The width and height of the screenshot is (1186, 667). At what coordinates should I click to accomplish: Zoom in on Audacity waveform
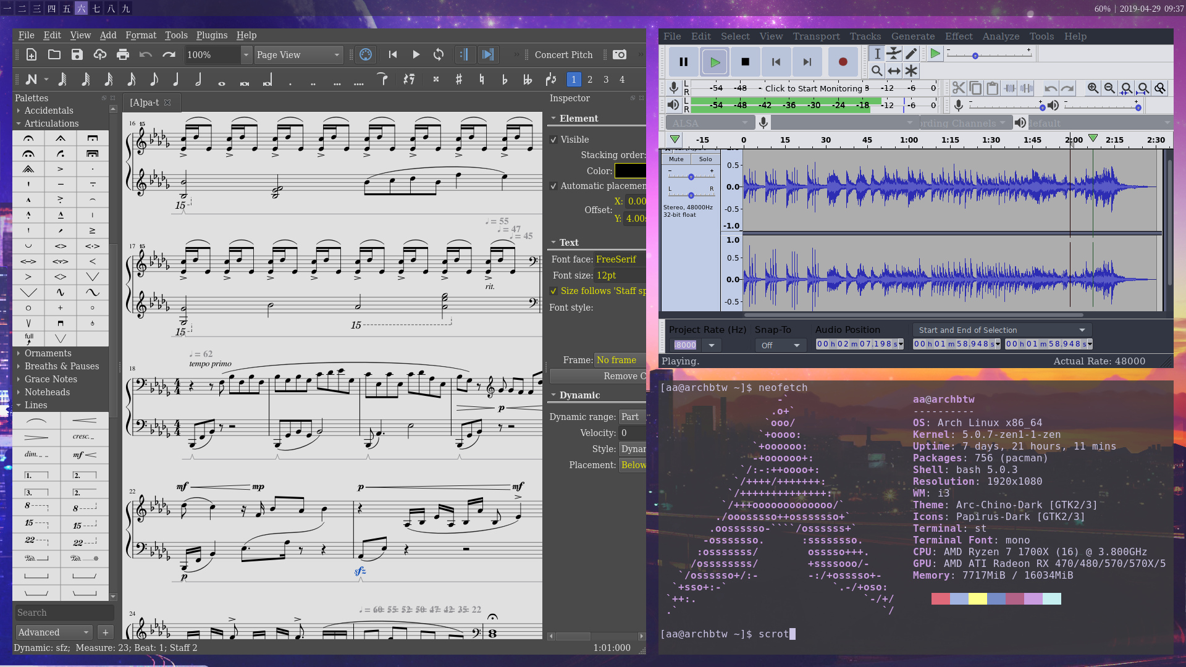[1093, 88]
